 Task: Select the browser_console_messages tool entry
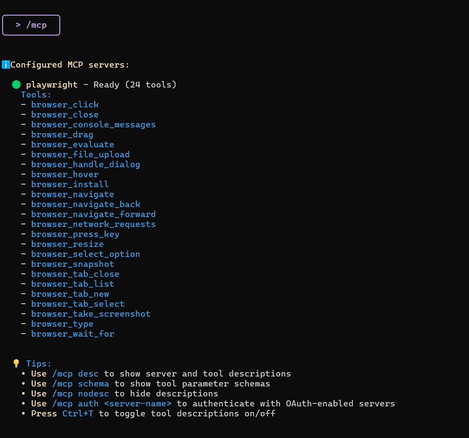[x=93, y=124]
